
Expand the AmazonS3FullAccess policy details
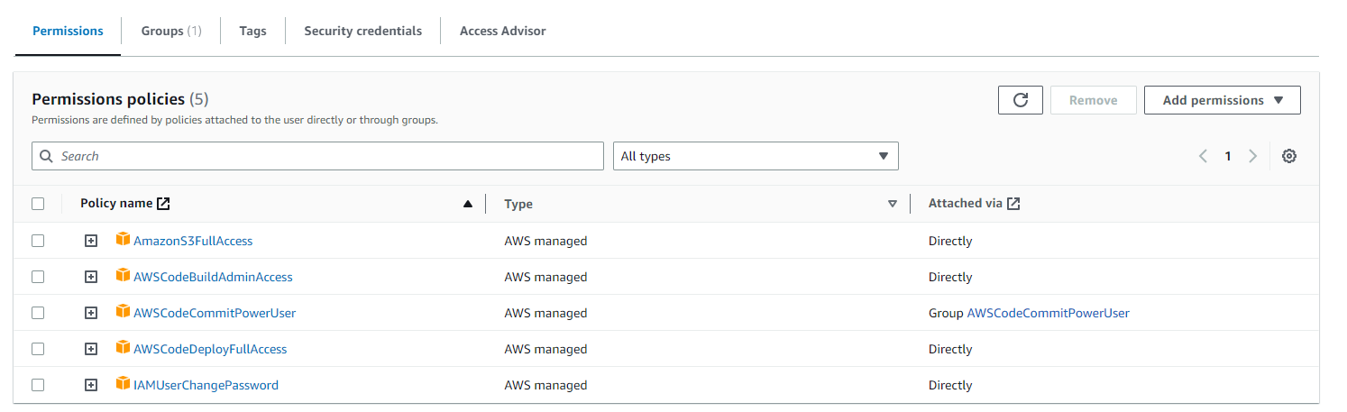91,241
